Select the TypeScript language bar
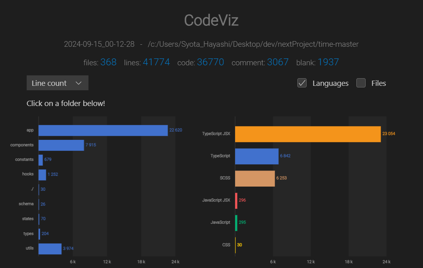 pos(257,156)
